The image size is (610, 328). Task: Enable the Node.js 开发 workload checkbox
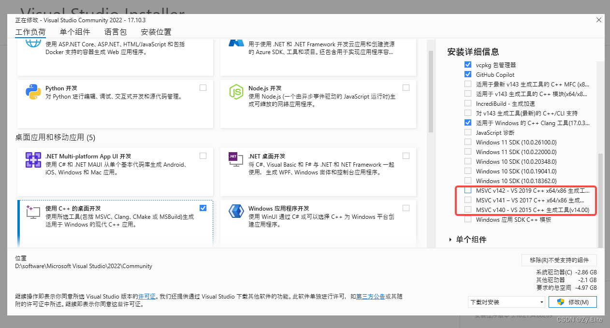click(x=406, y=87)
